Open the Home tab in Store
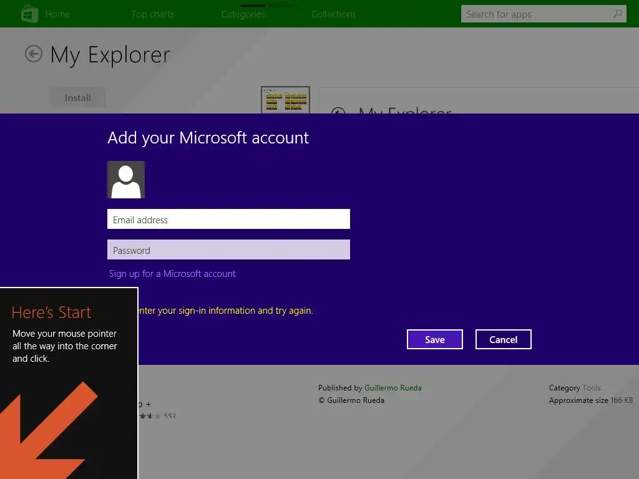 (57, 14)
